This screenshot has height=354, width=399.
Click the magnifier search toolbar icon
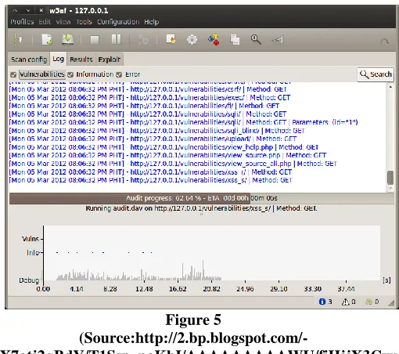(256, 40)
